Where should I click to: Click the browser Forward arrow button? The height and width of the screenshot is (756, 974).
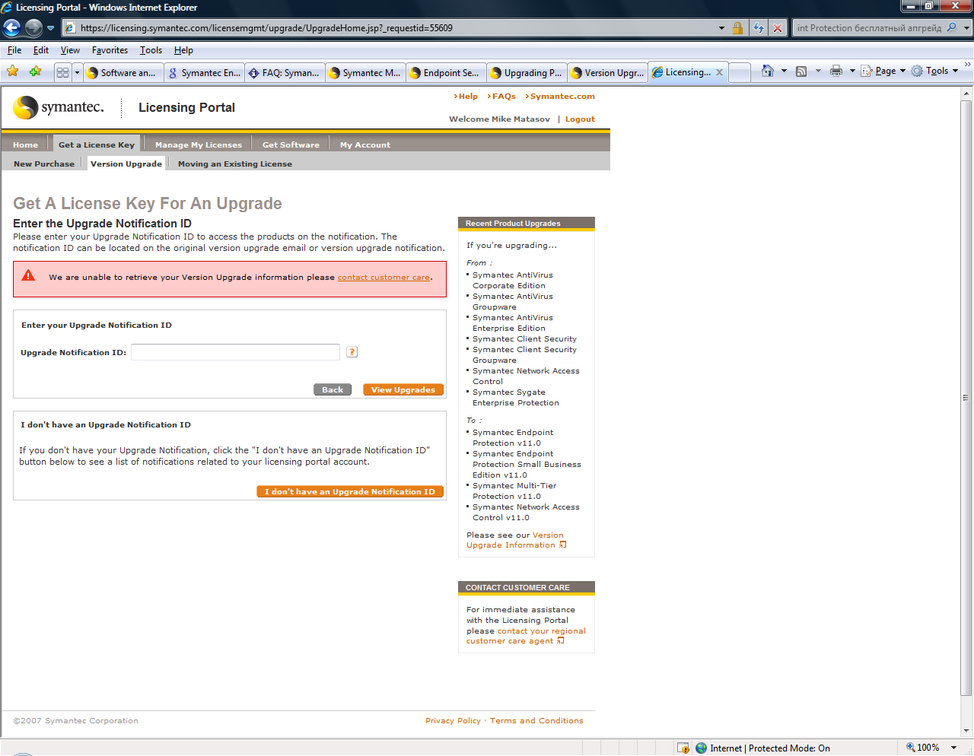(33, 28)
